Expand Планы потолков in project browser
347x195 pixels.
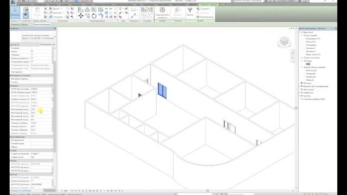(302, 58)
